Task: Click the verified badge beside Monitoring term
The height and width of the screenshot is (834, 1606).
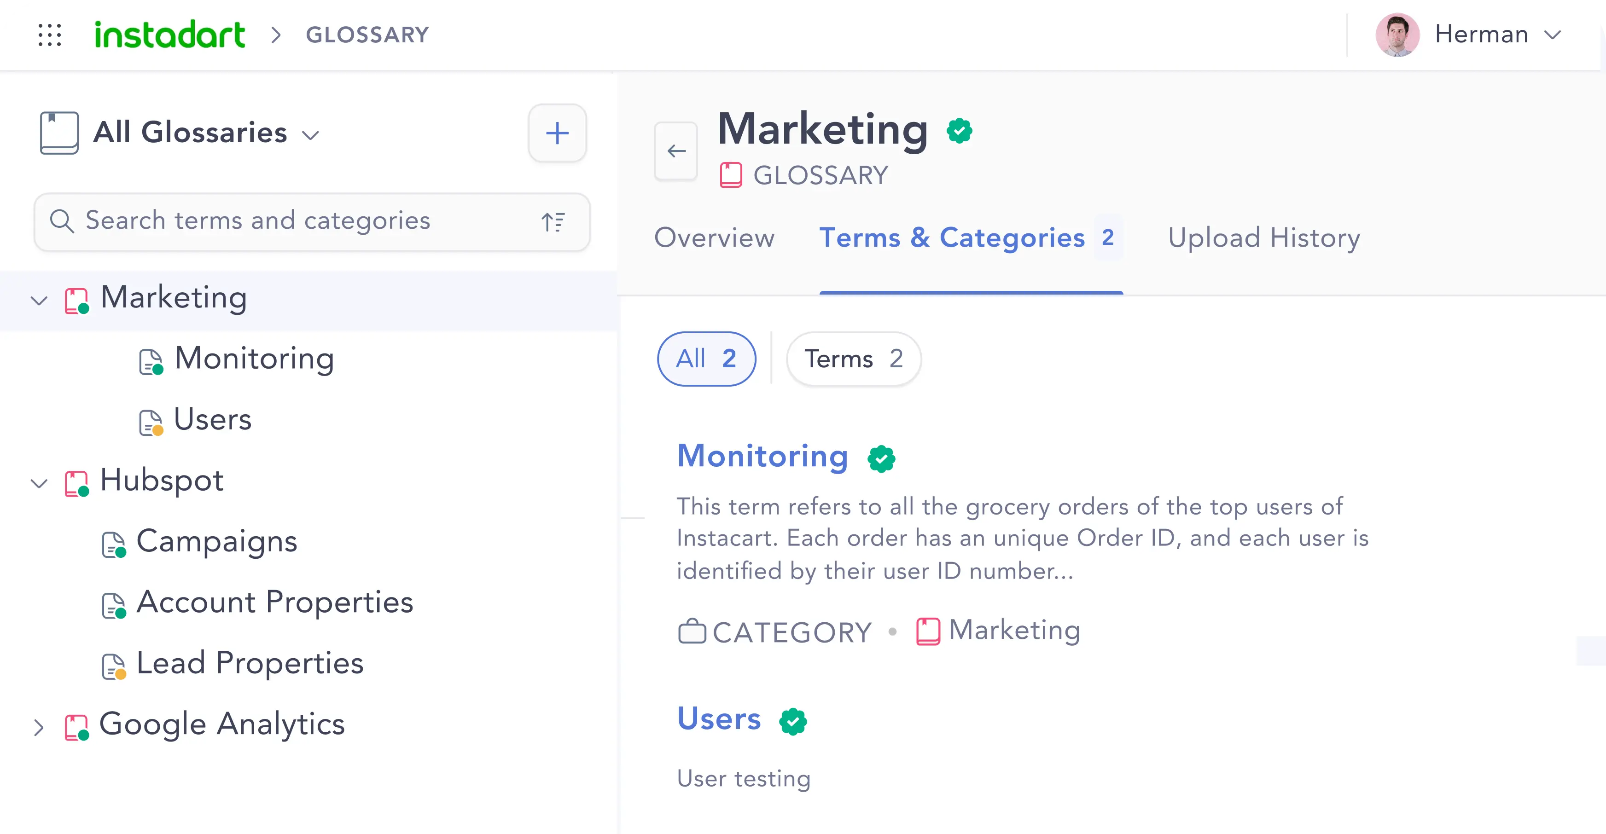Action: 881,458
